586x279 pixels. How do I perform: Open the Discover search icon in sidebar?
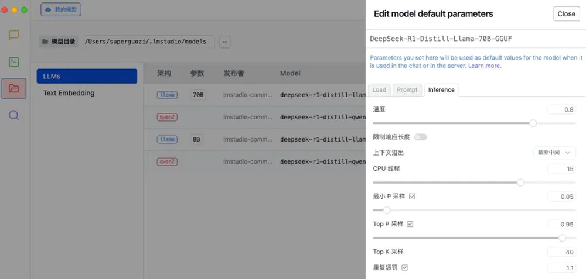click(x=14, y=115)
